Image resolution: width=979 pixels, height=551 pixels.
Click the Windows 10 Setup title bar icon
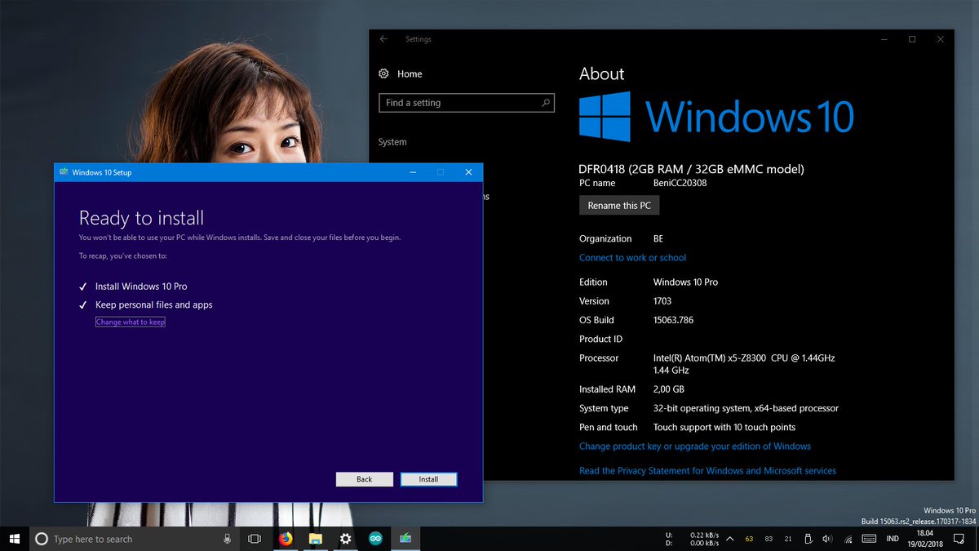(x=64, y=172)
